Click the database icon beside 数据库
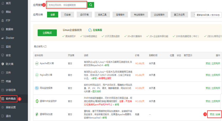Screen dimensions: 222x121 (x=3, y=29)
